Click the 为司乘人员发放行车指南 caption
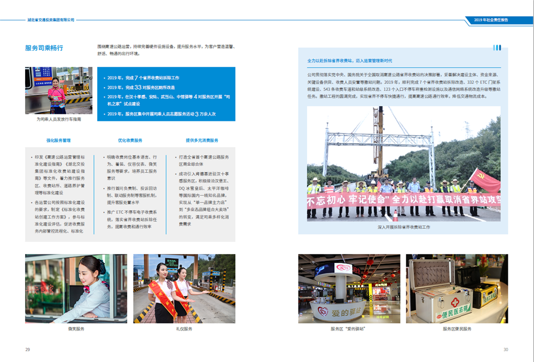The image size is (534, 362). 59,119
